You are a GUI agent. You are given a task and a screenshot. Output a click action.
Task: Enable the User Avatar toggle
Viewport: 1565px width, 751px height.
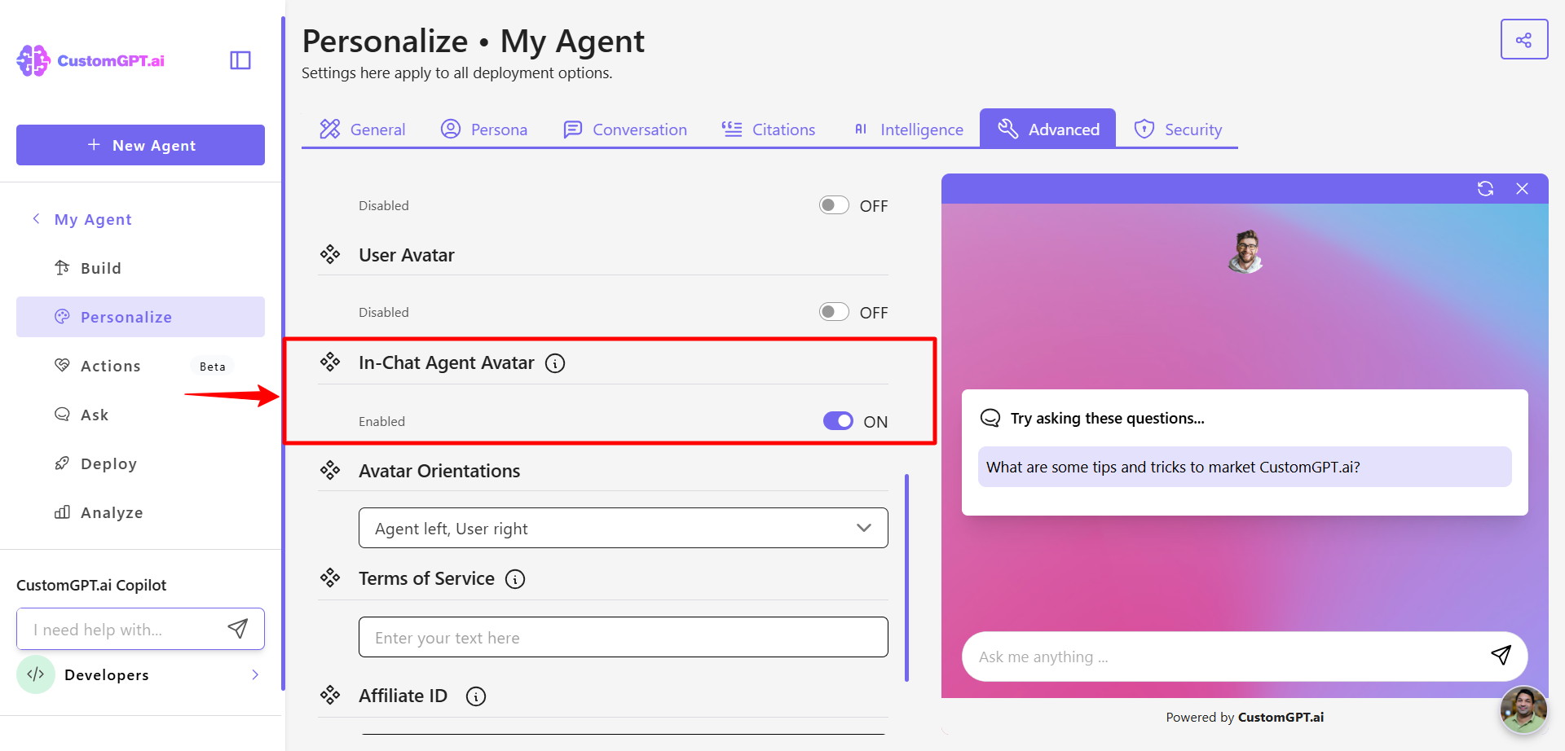(x=834, y=312)
